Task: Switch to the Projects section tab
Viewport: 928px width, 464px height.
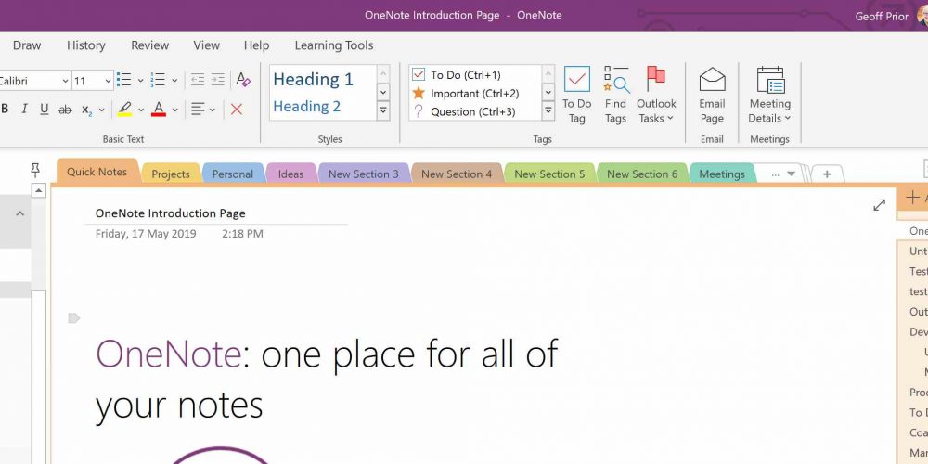Action: (x=171, y=174)
